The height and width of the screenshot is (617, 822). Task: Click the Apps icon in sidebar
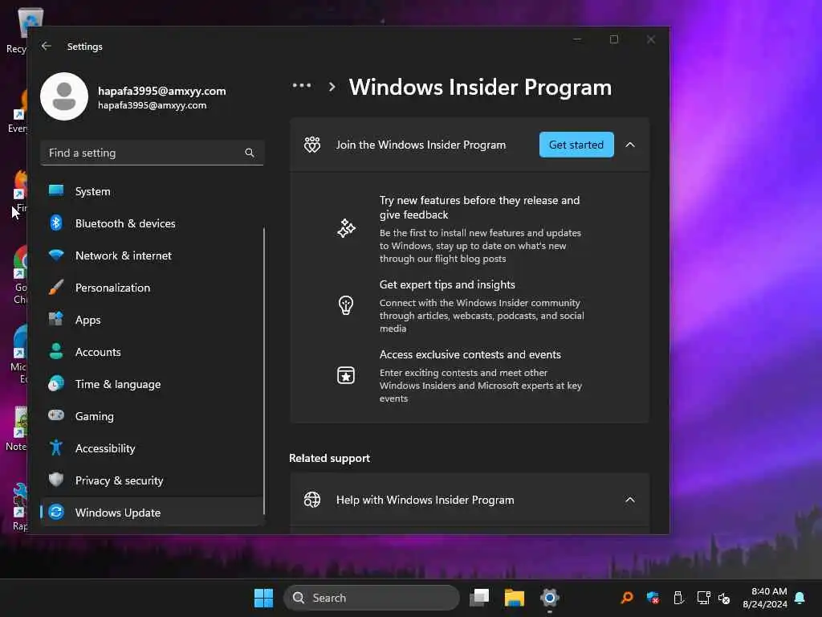[56, 319]
